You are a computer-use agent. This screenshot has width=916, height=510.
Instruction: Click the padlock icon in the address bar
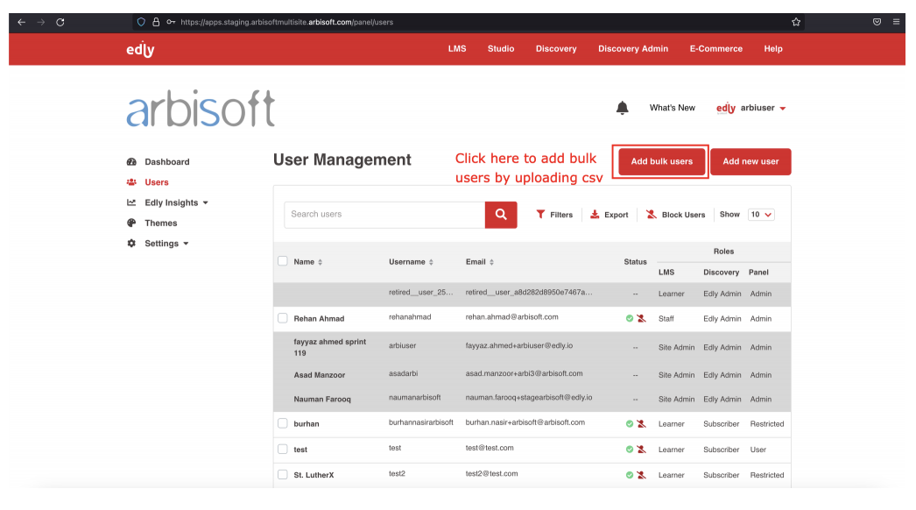click(156, 22)
